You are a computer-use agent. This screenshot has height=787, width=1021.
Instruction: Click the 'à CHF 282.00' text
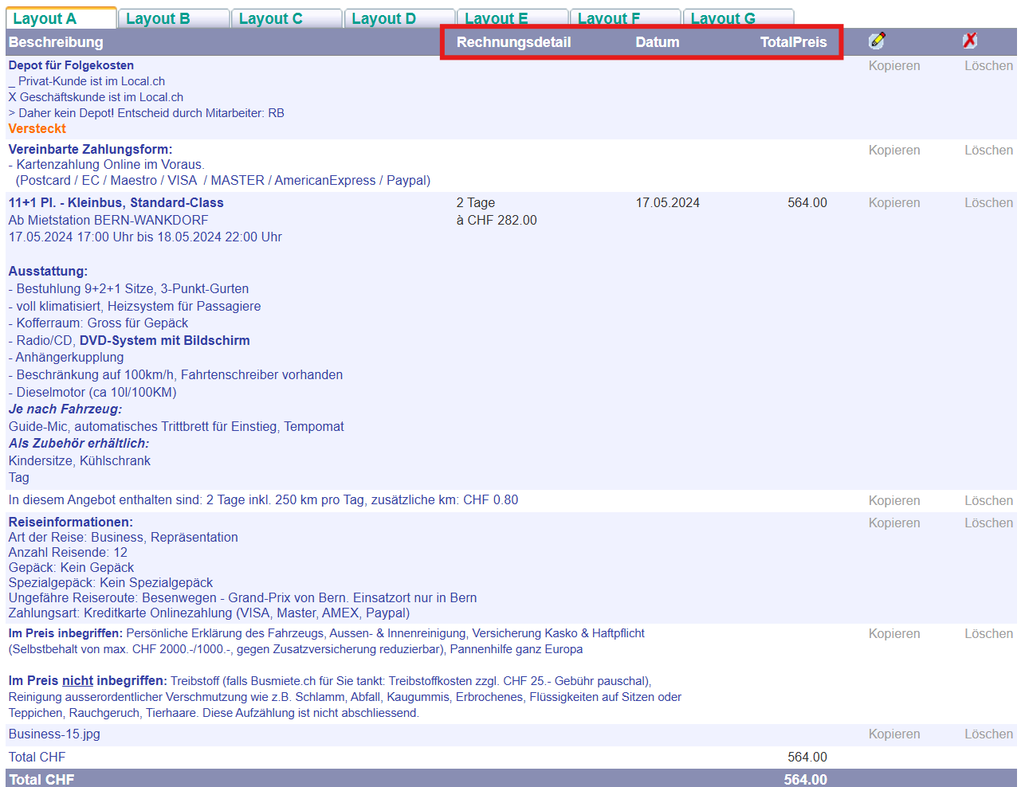tap(497, 221)
